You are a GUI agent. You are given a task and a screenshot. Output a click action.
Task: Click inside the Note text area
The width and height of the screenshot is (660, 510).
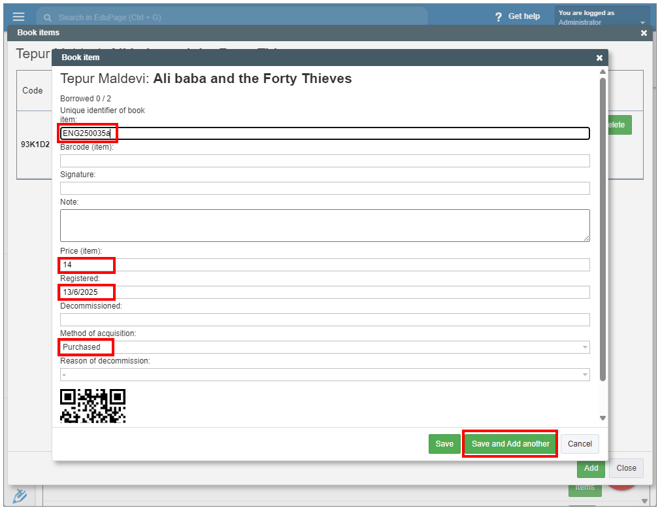pyautogui.click(x=325, y=226)
